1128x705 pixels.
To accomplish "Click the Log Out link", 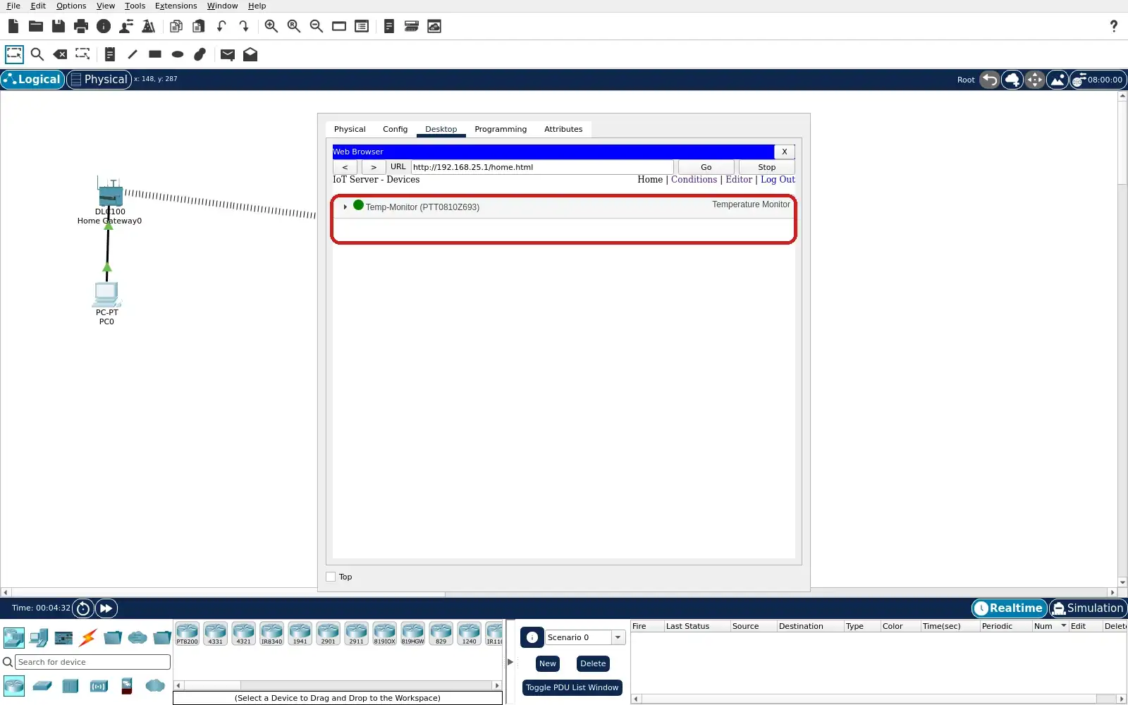I will (x=778, y=180).
